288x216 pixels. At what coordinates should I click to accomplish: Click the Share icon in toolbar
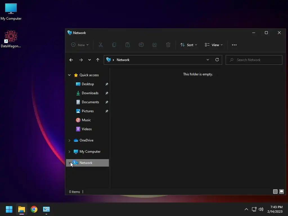point(155,45)
